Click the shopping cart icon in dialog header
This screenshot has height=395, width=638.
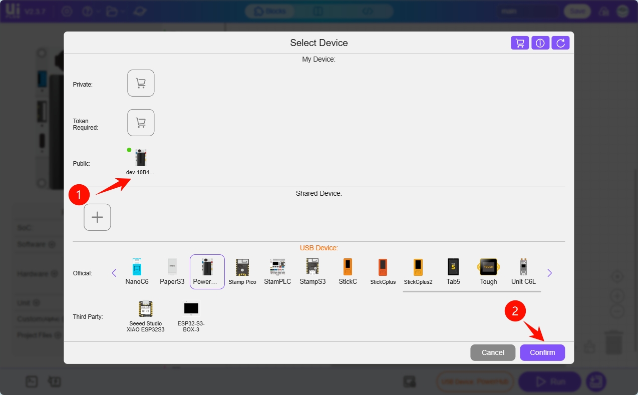click(x=520, y=43)
